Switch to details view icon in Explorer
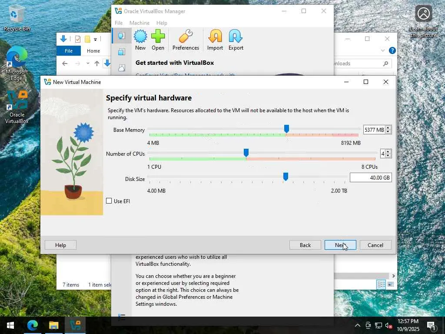 (x=381, y=284)
